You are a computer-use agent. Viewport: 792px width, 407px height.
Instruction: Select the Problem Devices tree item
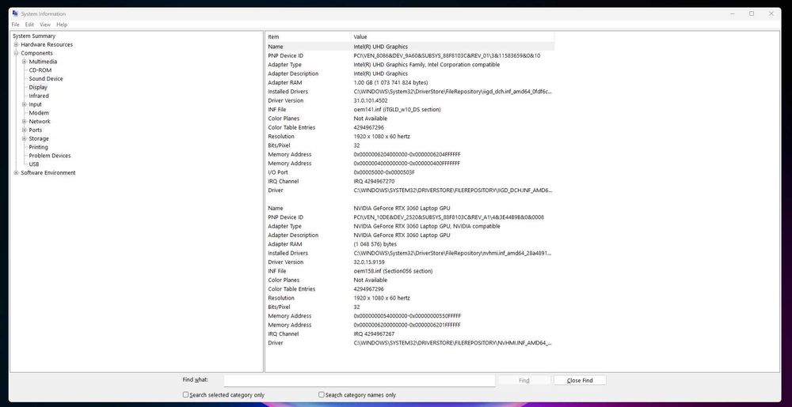[x=49, y=156]
